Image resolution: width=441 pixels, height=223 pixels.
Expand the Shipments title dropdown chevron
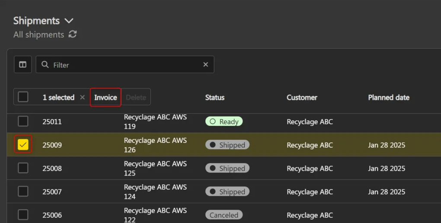[x=69, y=21]
